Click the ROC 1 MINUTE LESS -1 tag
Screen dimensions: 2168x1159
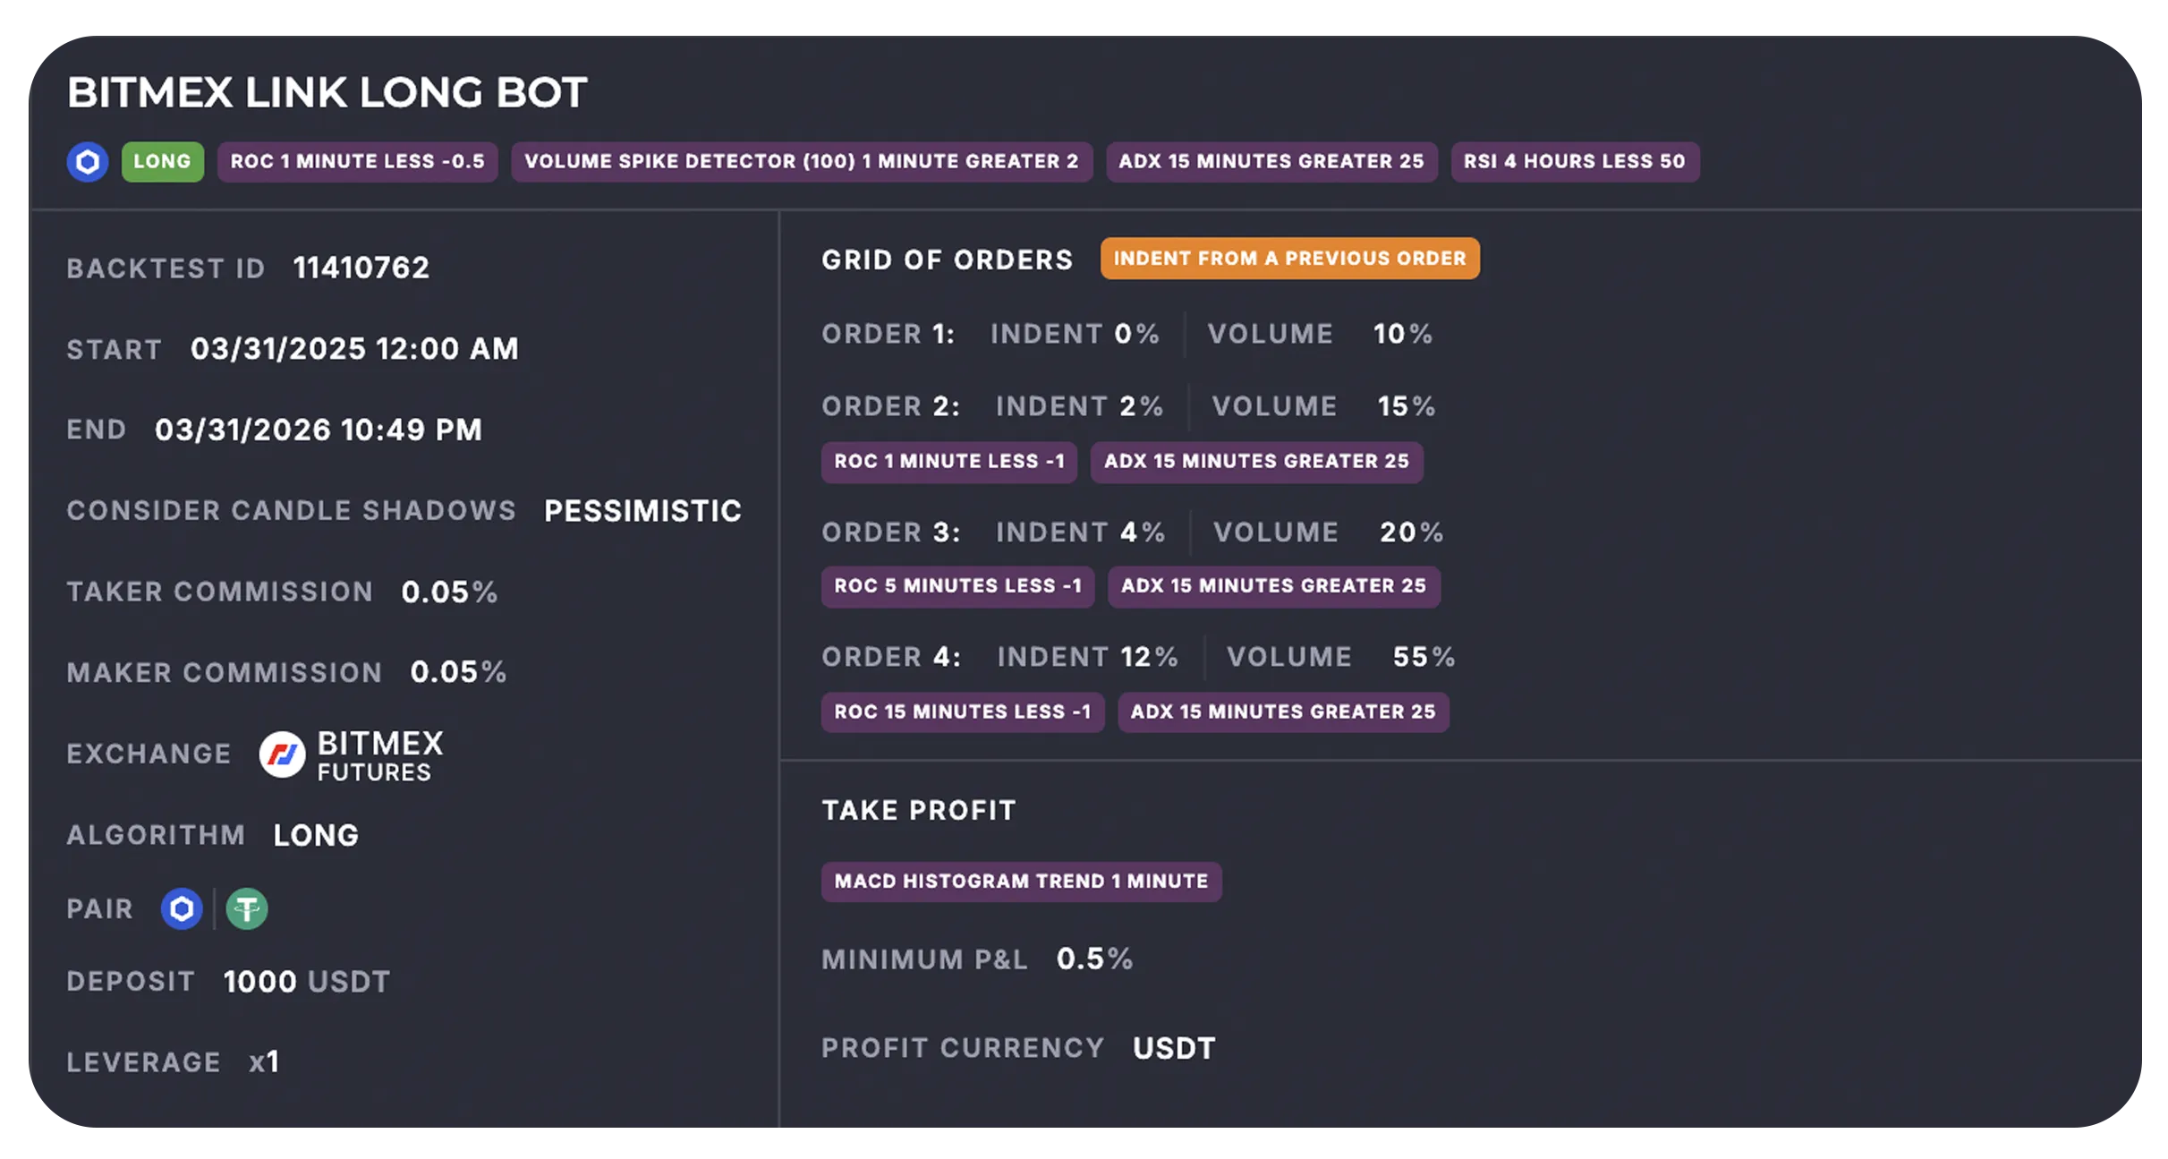tap(949, 462)
